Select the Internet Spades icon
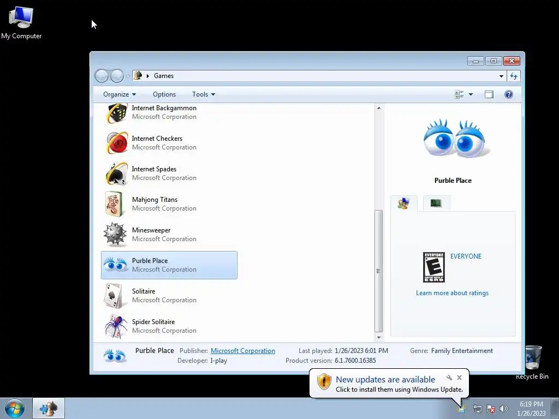Image resolution: width=559 pixels, height=419 pixels. pos(116,173)
